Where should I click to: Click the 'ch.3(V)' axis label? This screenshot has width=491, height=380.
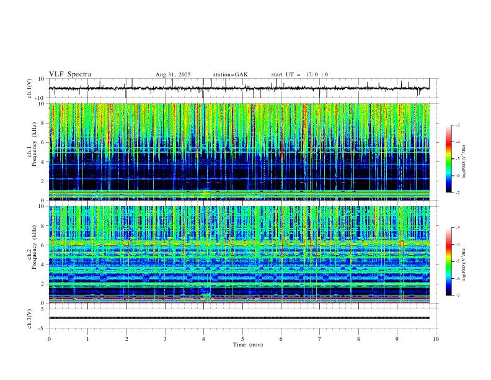pos(30,319)
